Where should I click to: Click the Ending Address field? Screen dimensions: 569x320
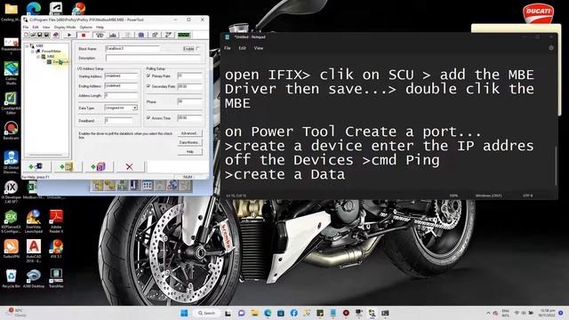pos(121,86)
